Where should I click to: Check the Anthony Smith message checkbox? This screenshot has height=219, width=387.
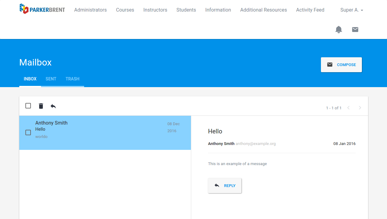(28, 132)
